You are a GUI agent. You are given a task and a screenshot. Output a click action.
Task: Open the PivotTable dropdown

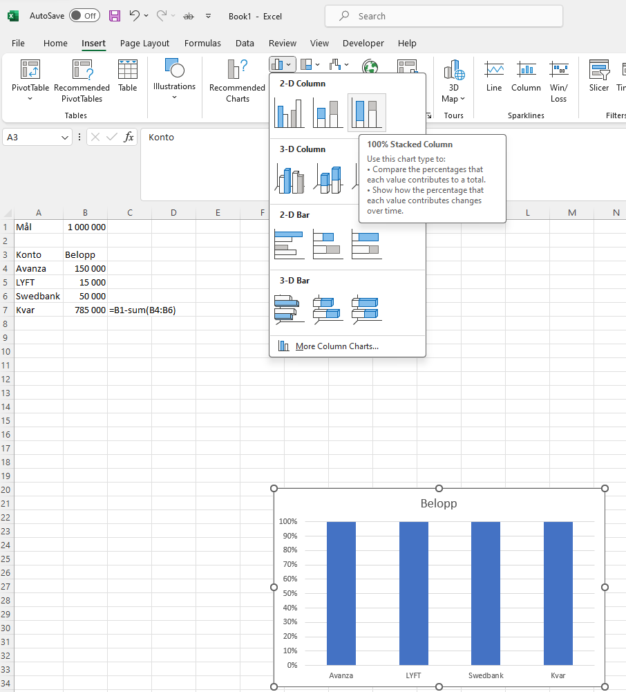click(30, 98)
